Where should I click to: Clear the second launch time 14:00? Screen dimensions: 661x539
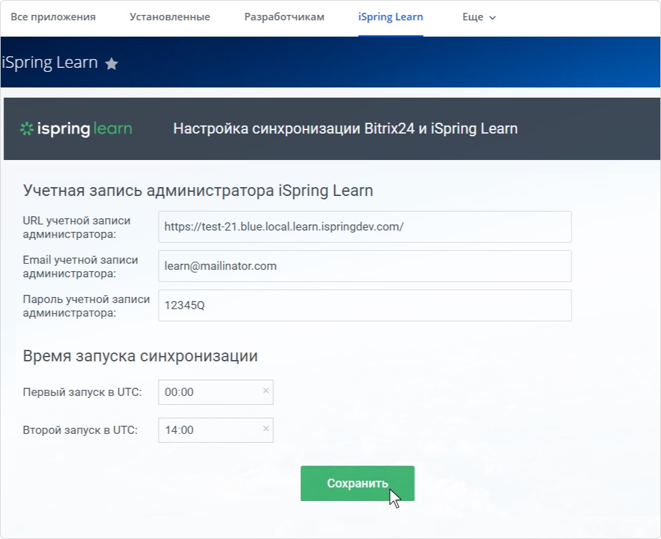point(266,428)
